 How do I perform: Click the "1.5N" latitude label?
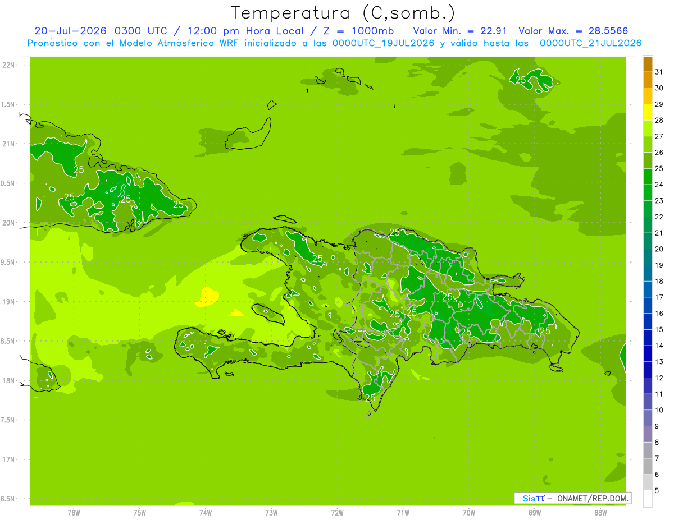click(8, 104)
